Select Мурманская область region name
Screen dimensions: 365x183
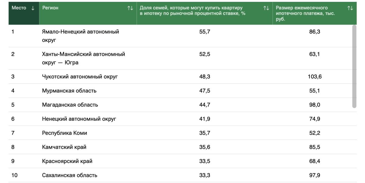pos(69,91)
